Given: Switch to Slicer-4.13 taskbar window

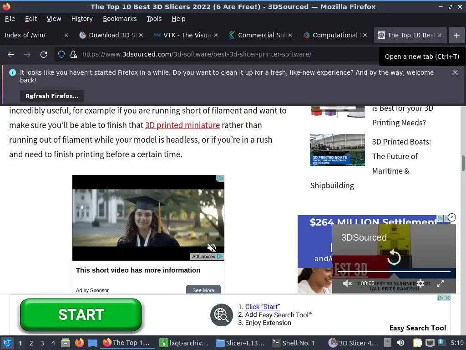Looking at the screenshot, I should point(240,343).
